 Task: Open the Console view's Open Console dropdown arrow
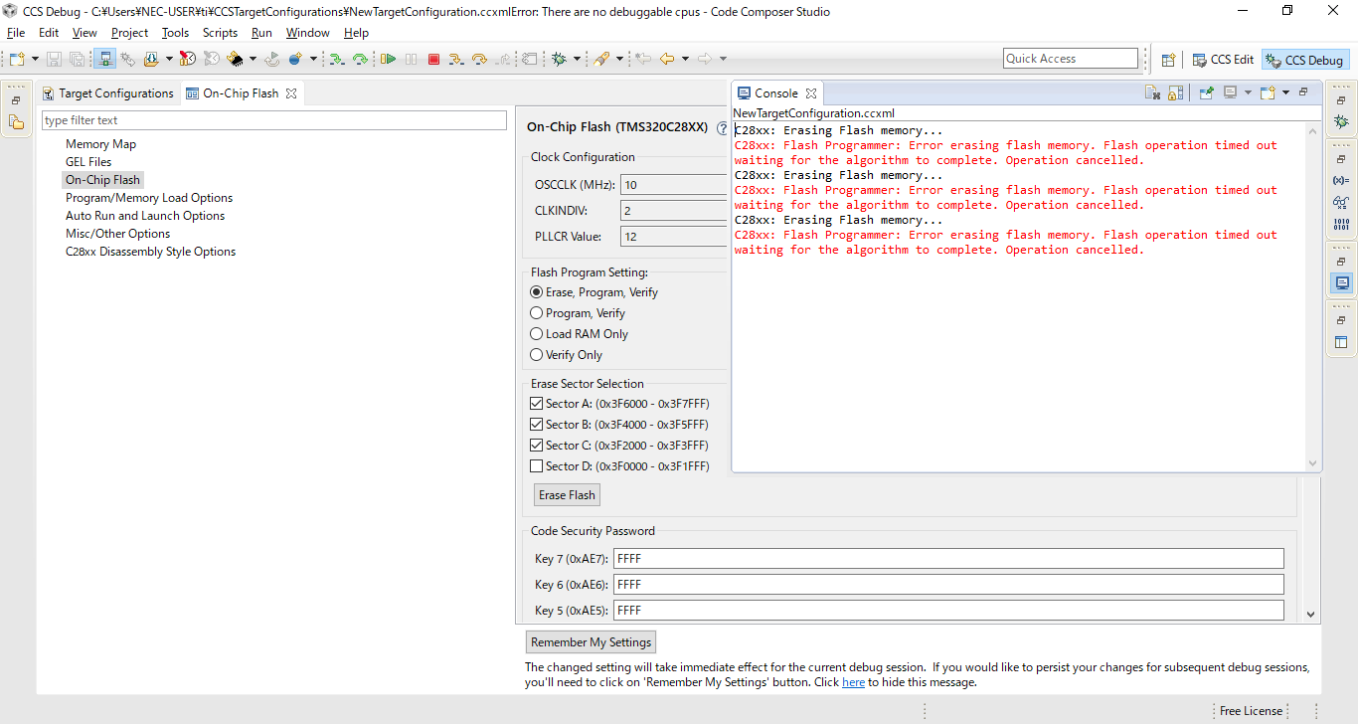pos(1285,92)
